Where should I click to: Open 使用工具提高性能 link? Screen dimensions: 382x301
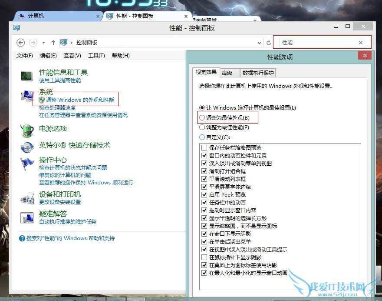click(60, 80)
